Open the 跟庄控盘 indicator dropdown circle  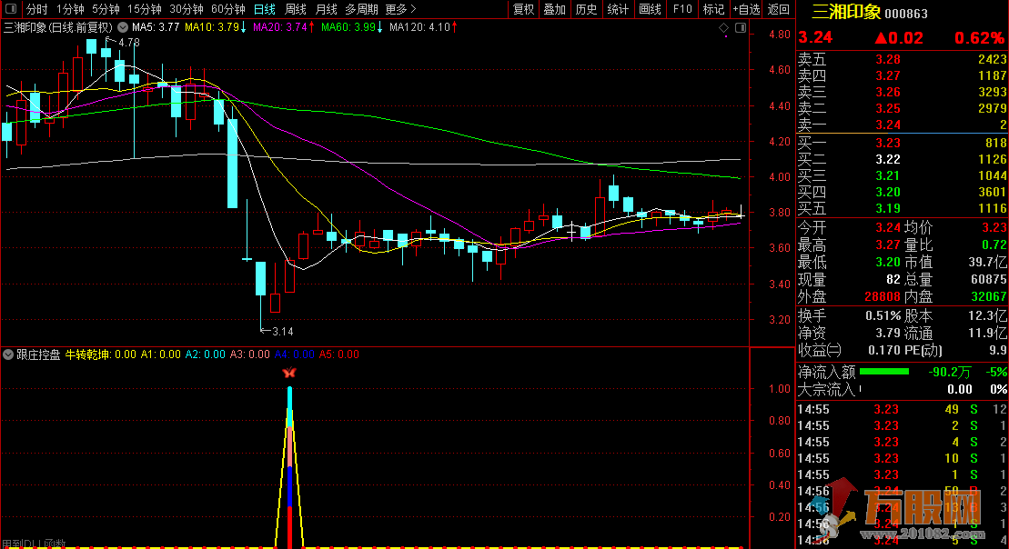8,354
